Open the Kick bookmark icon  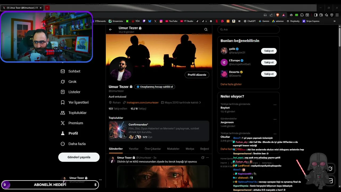pyautogui.click(x=127, y=21)
